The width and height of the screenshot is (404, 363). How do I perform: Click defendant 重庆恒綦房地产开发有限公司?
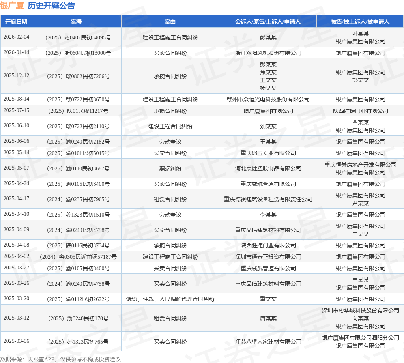coord(360,165)
